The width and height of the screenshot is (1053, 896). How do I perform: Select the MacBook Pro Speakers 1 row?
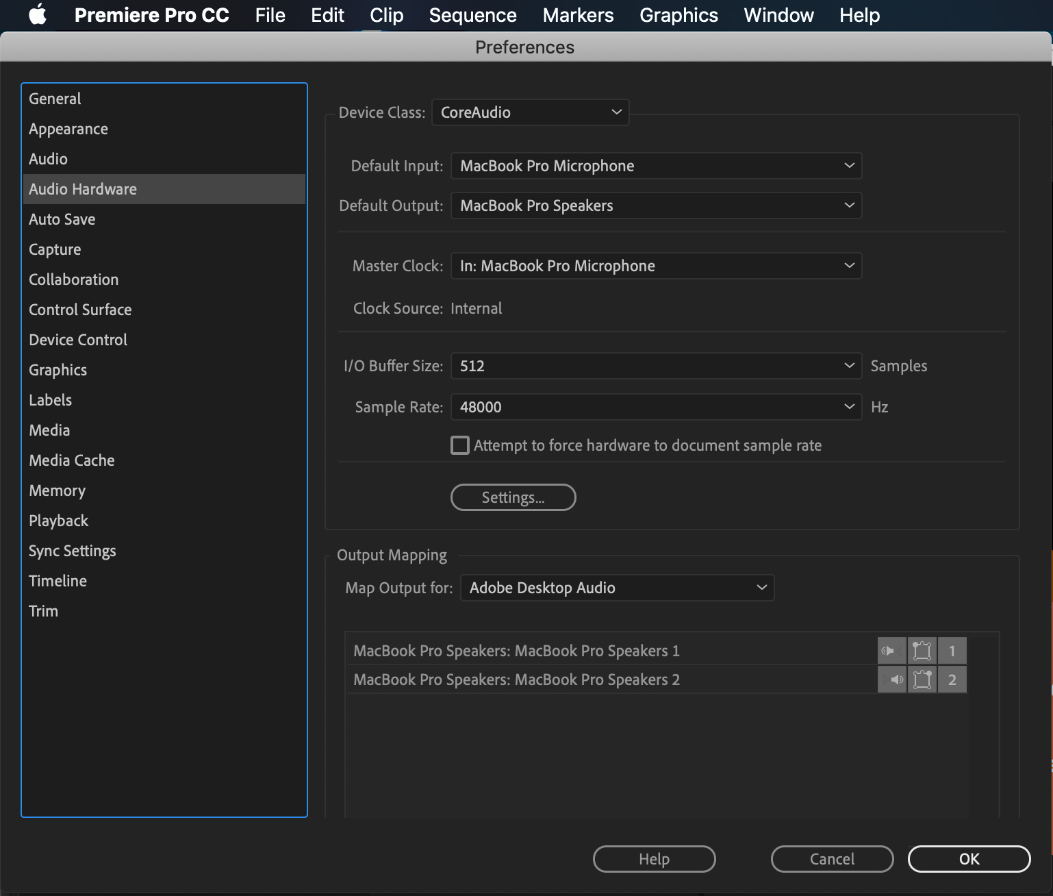(657, 651)
